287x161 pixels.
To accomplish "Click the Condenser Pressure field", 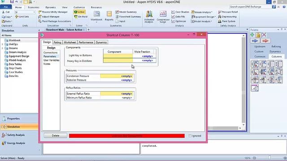I will point(117,76).
